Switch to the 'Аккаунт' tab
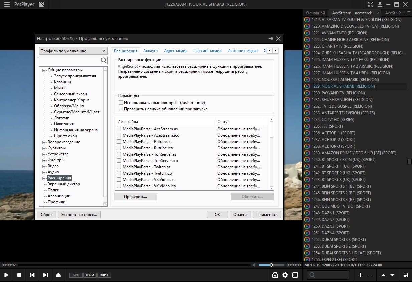The width and height of the screenshot is (412, 282). click(151, 51)
